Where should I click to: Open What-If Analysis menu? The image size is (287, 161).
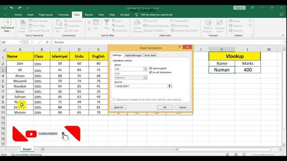tap(208, 26)
